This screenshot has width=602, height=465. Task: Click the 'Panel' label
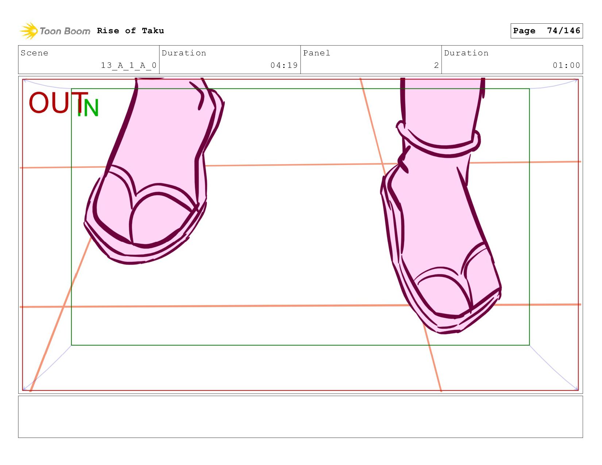(x=316, y=53)
